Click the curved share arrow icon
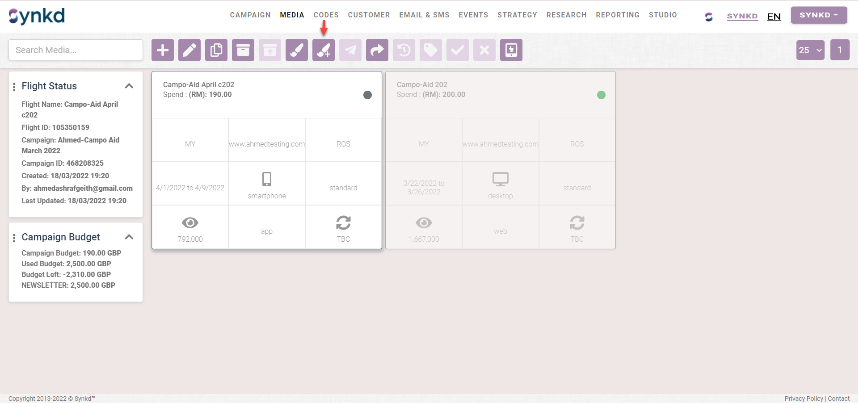Screen dimensions: 859x403 (377, 50)
